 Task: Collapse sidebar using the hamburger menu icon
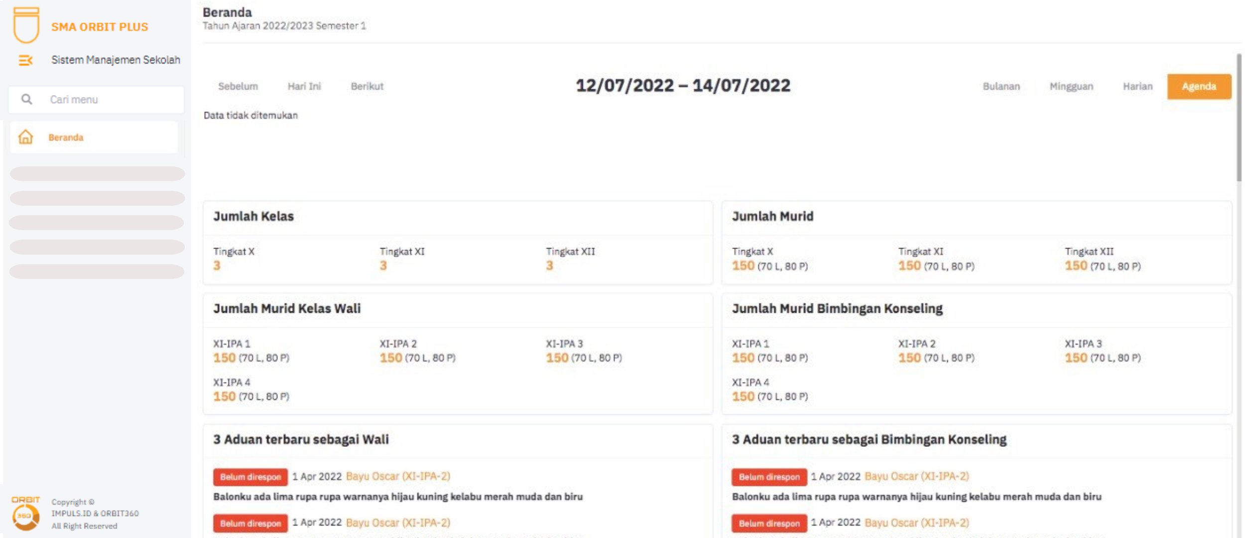tap(25, 60)
